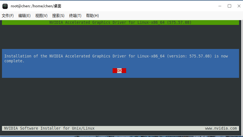
Task: Click the green NVIDIA driver header banner
Action: coord(121,22)
